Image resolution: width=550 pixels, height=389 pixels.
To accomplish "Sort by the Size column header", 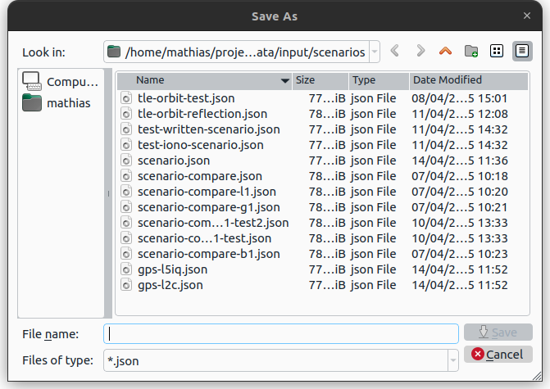I will (x=320, y=80).
